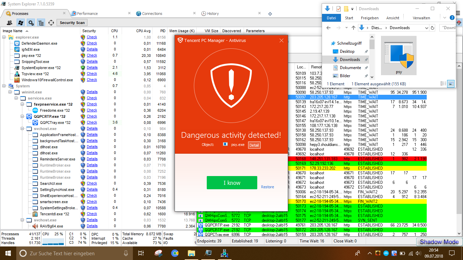Click the Check link for psy.exe

click(x=92, y=55)
